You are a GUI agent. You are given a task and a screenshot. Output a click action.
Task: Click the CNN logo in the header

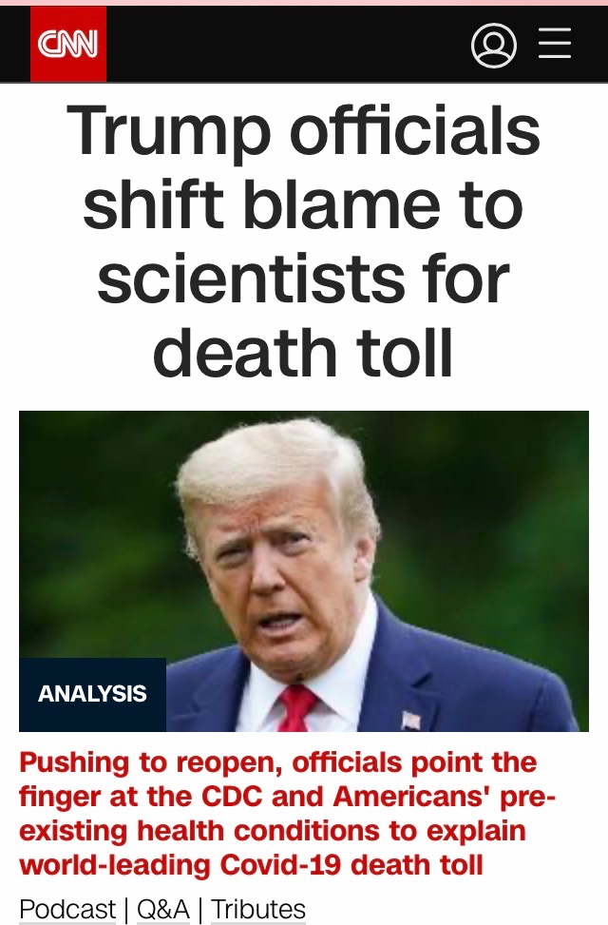tap(68, 45)
